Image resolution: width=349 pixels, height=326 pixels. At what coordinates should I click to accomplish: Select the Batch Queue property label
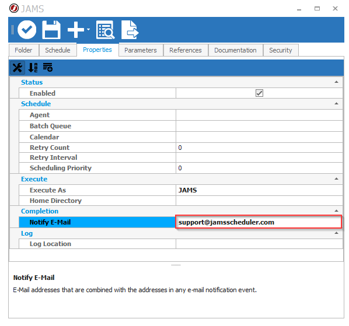click(51, 126)
